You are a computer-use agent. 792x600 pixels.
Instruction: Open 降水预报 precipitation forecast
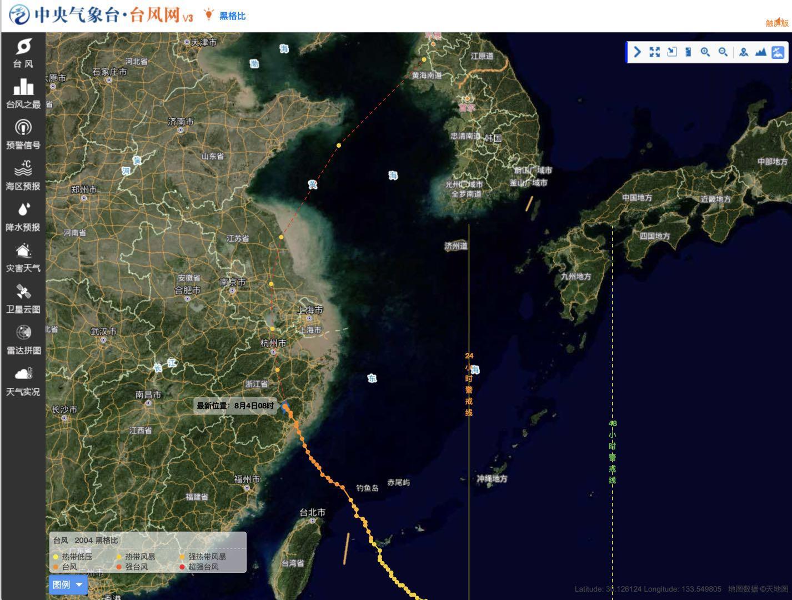pyautogui.click(x=23, y=217)
